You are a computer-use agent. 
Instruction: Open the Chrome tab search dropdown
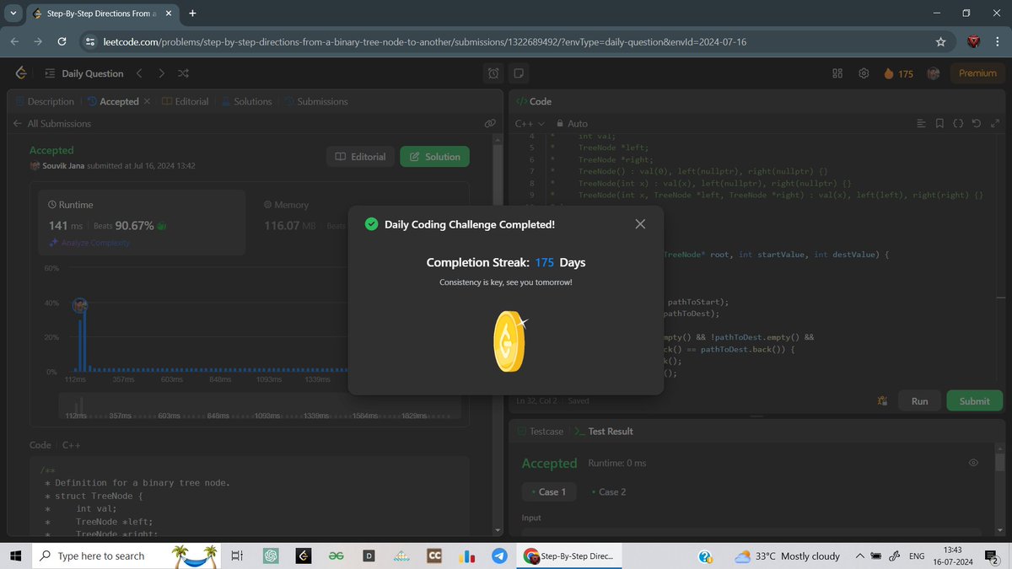coord(13,13)
